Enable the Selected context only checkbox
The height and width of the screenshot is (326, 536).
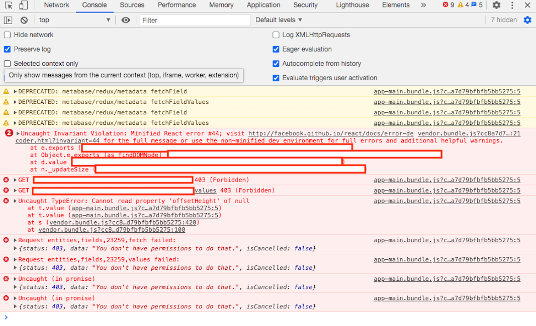[7, 63]
